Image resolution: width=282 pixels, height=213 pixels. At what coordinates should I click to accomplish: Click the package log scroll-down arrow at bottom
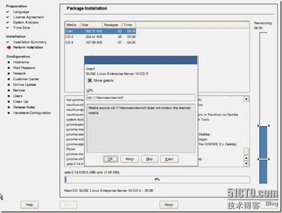click(x=246, y=163)
